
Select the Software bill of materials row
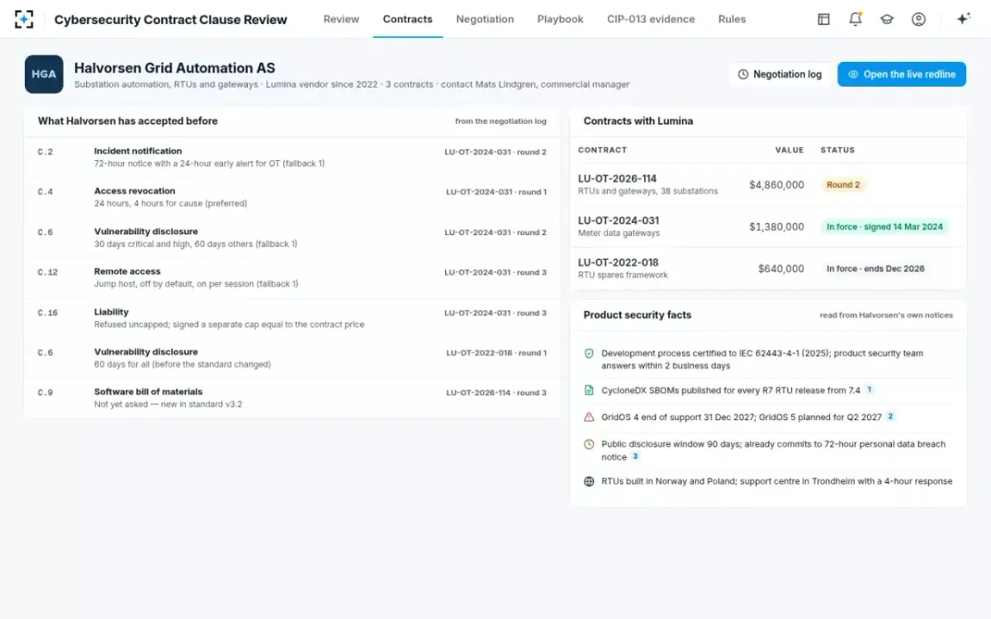click(x=292, y=398)
